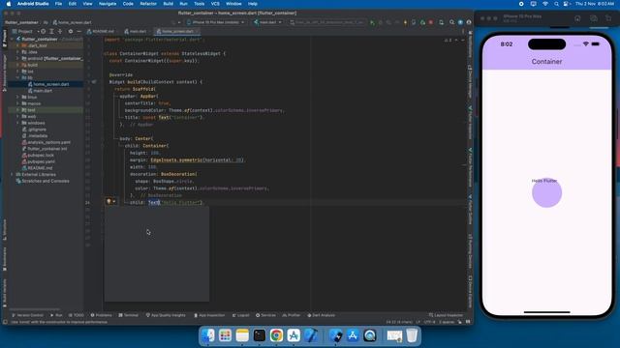The width and height of the screenshot is (620, 348).
Task: Open App Inspection tool window
Action: (x=209, y=315)
